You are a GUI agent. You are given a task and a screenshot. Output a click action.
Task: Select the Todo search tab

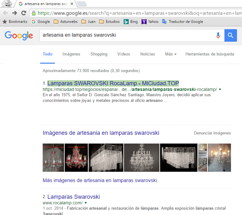point(47,54)
